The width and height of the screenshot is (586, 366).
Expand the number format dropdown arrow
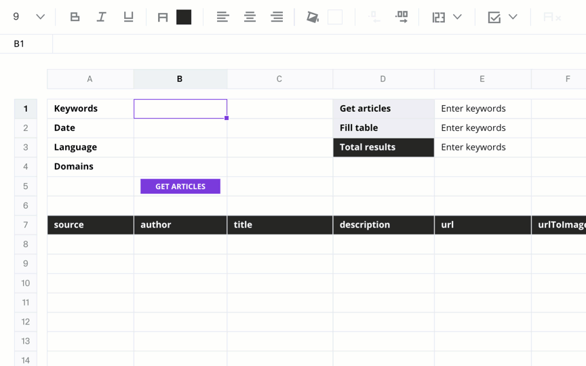tap(457, 17)
